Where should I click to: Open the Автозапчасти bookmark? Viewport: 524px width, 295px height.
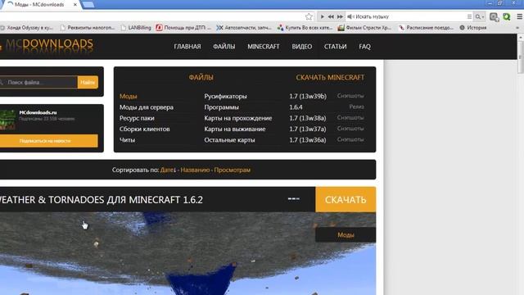244,28
